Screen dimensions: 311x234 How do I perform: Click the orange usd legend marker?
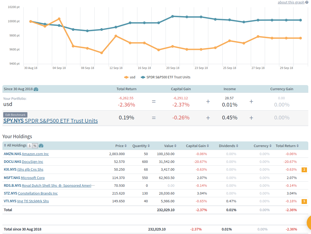pyautogui.click(x=126, y=77)
